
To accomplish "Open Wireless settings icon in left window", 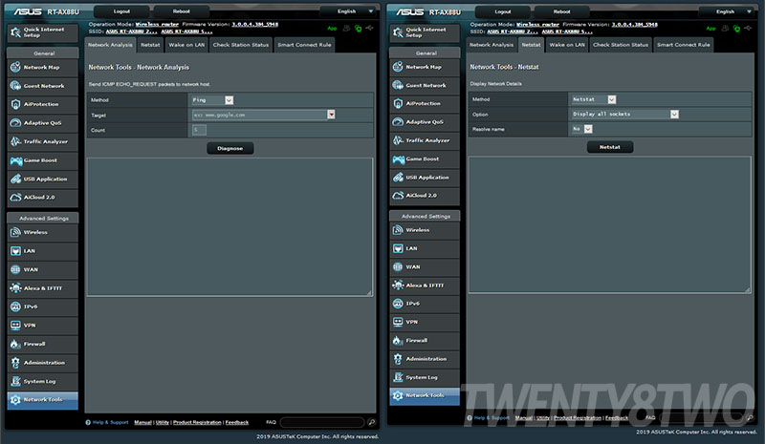I will (x=15, y=232).
